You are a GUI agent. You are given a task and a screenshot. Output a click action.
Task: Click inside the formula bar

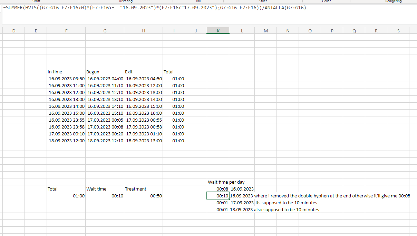click(x=138, y=8)
